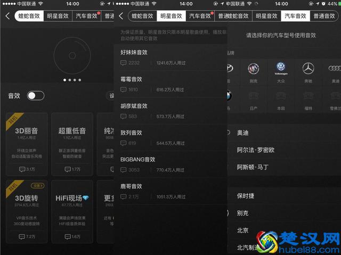Select 汽车音效 tab on 蝰蛇音效 screen
The image size is (341, 255).
point(86,16)
